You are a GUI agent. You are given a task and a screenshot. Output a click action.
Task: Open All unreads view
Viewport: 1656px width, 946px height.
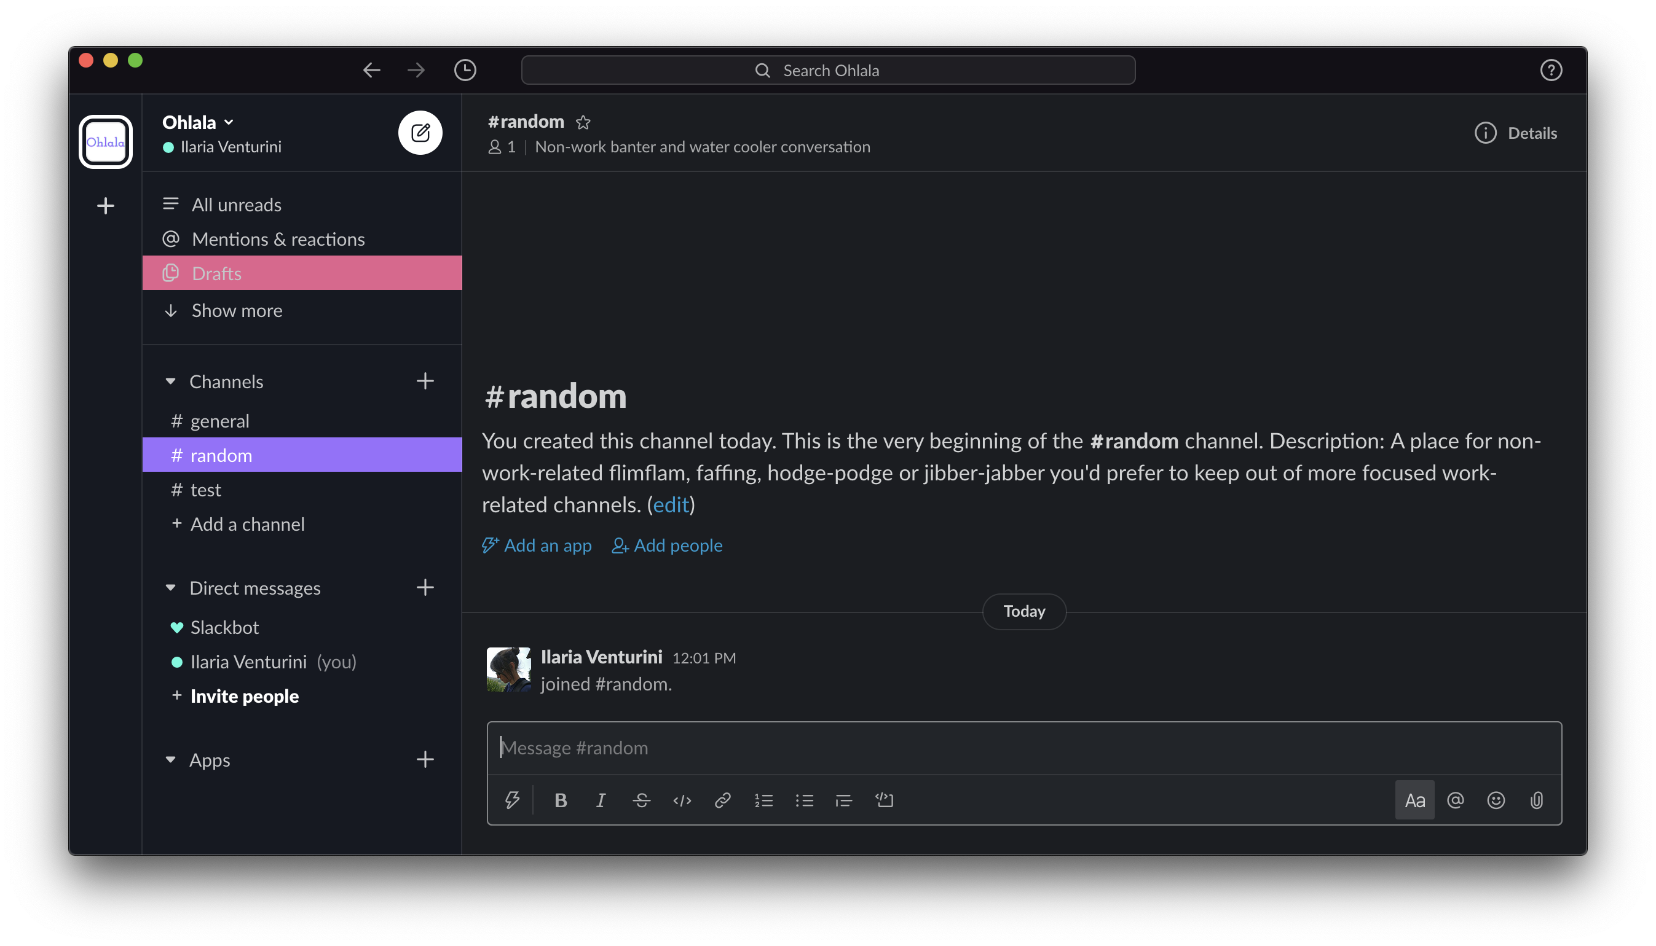(x=237, y=203)
